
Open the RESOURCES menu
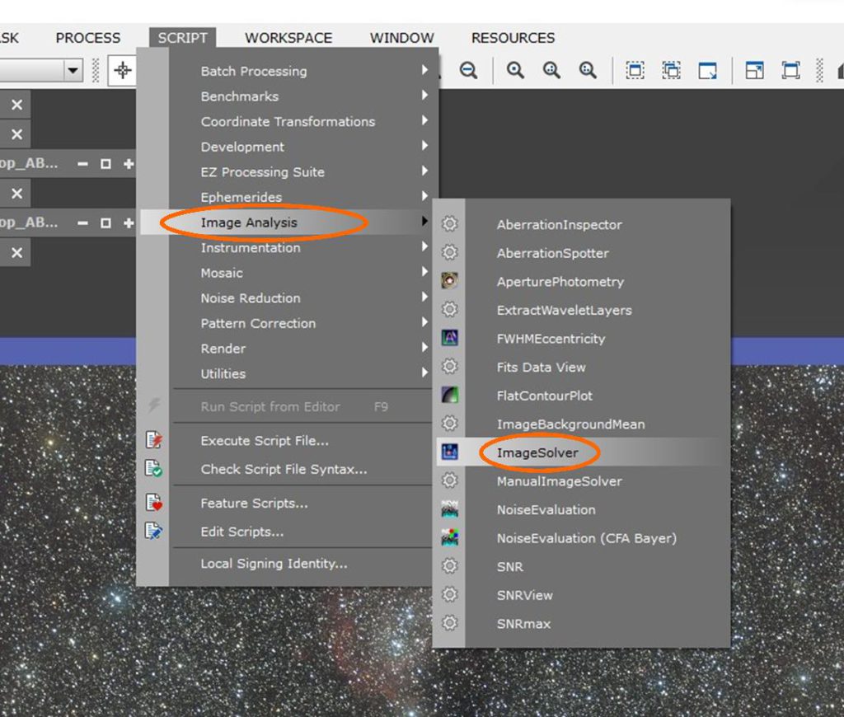pyautogui.click(x=513, y=38)
